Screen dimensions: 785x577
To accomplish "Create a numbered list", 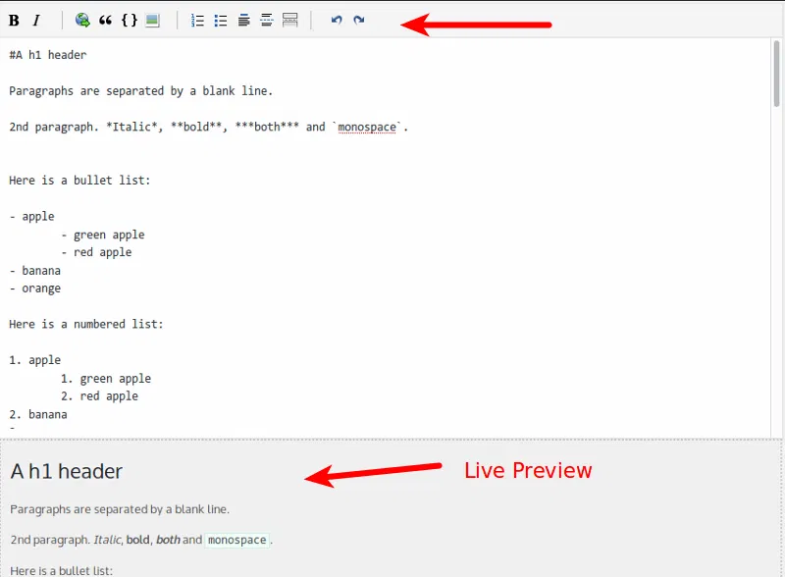I will [197, 20].
